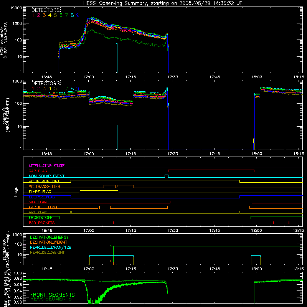
Task: Click the counts/s (REAR SEGMENTS) axis title
Action: click(6, 115)
